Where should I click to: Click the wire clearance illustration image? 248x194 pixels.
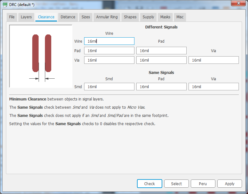point(41,56)
